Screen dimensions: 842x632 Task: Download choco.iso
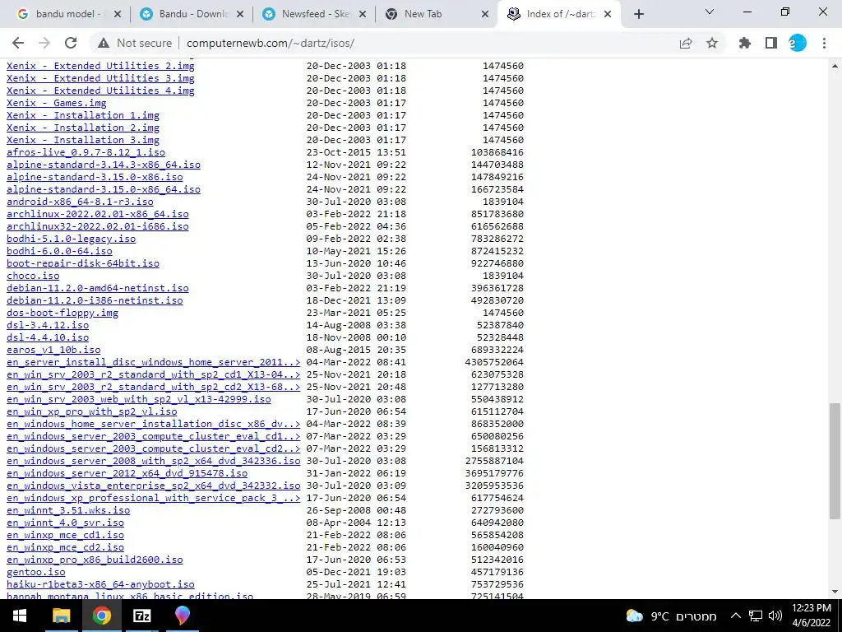click(x=33, y=276)
